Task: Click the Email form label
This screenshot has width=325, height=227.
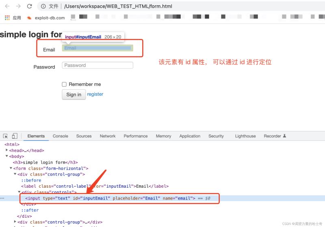Action: pyautogui.click(x=49, y=50)
